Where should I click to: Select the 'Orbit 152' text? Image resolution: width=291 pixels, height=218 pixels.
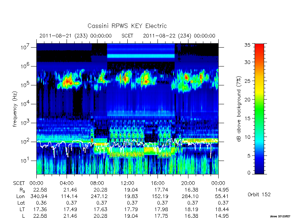pos(259,194)
